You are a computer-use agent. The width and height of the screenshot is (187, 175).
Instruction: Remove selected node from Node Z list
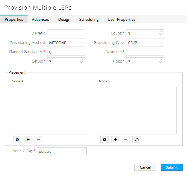coord(126,140)
